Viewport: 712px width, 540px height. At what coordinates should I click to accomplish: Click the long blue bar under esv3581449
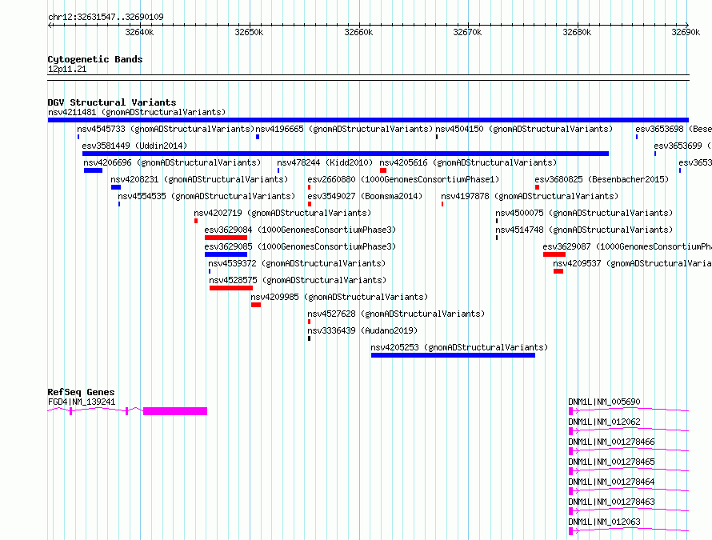coord(345,154)
